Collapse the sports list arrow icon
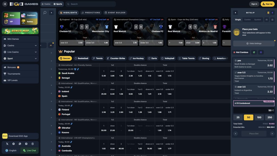 point(51,13)
